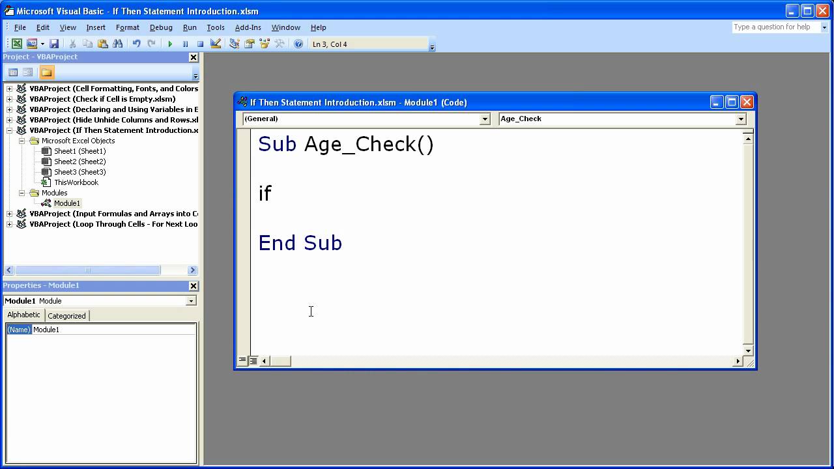Select Sheet1 (Sheet1) in project tree

click(79, 151)
